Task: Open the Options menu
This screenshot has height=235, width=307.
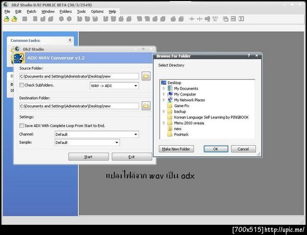Action: click(x=97, y=12)
